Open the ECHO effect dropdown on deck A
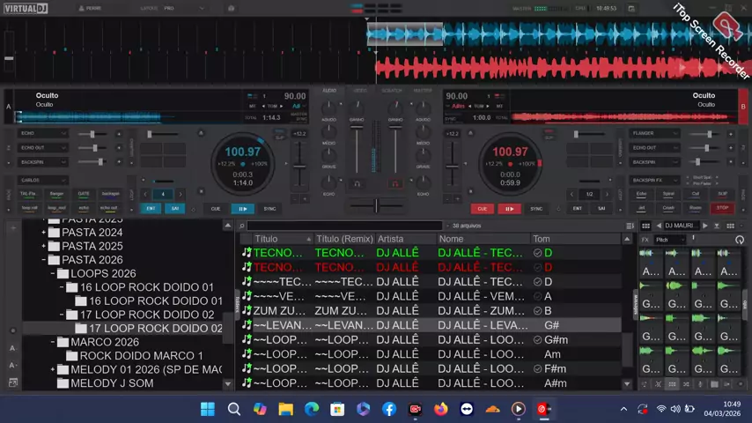Image resolution: width=752 pixels, height=423 pixels. point(42,133)
